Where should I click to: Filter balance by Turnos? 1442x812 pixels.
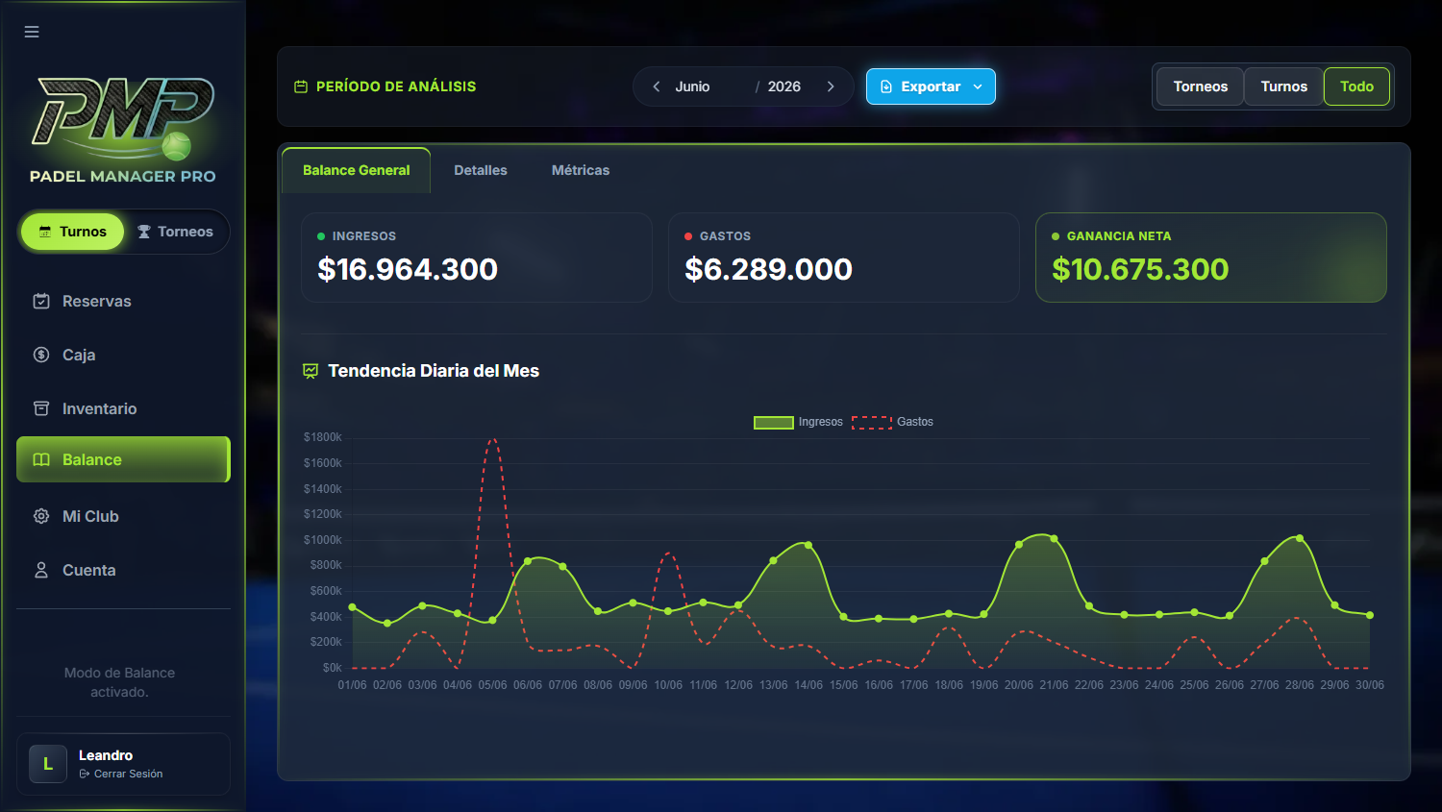[x=1284, y=86]
